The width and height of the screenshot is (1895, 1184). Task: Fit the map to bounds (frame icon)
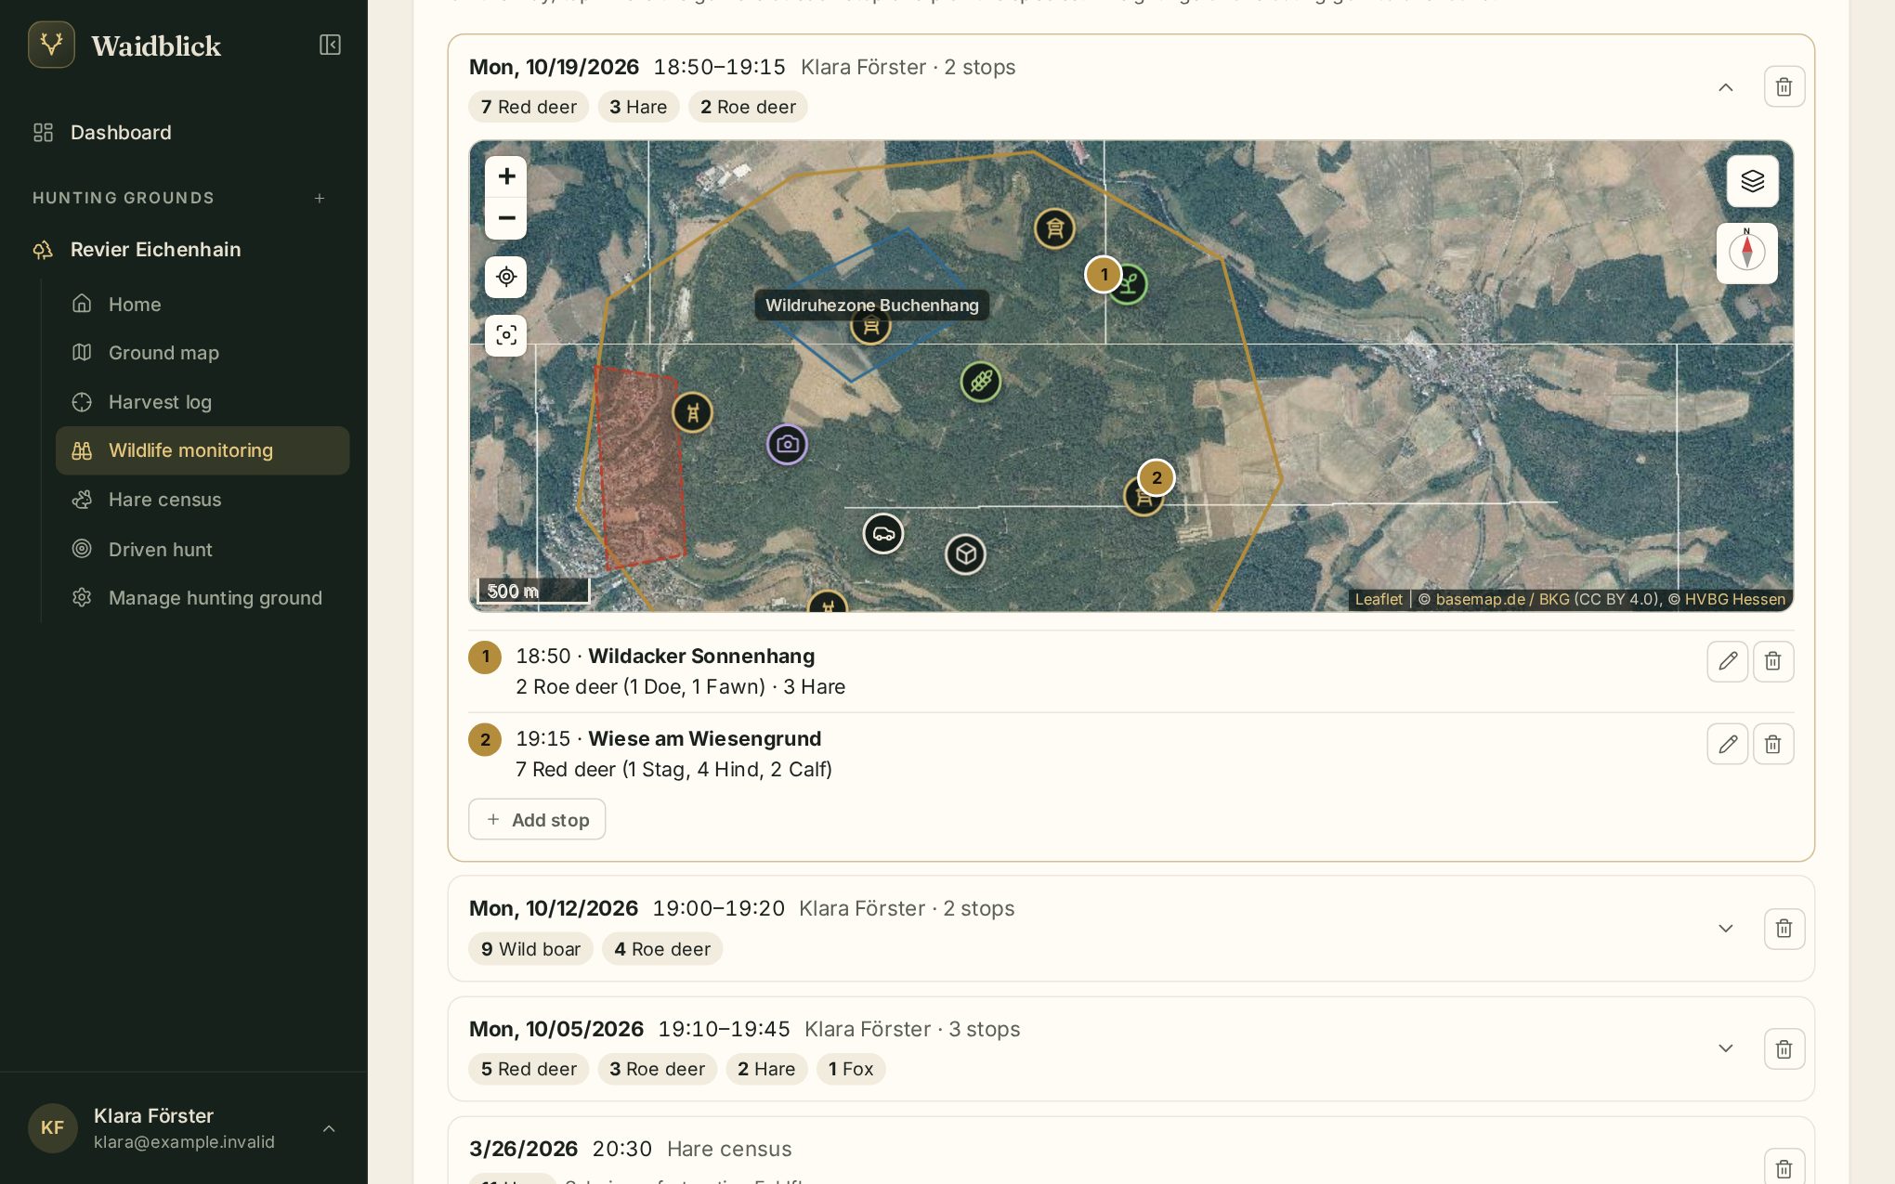point(506,335)
